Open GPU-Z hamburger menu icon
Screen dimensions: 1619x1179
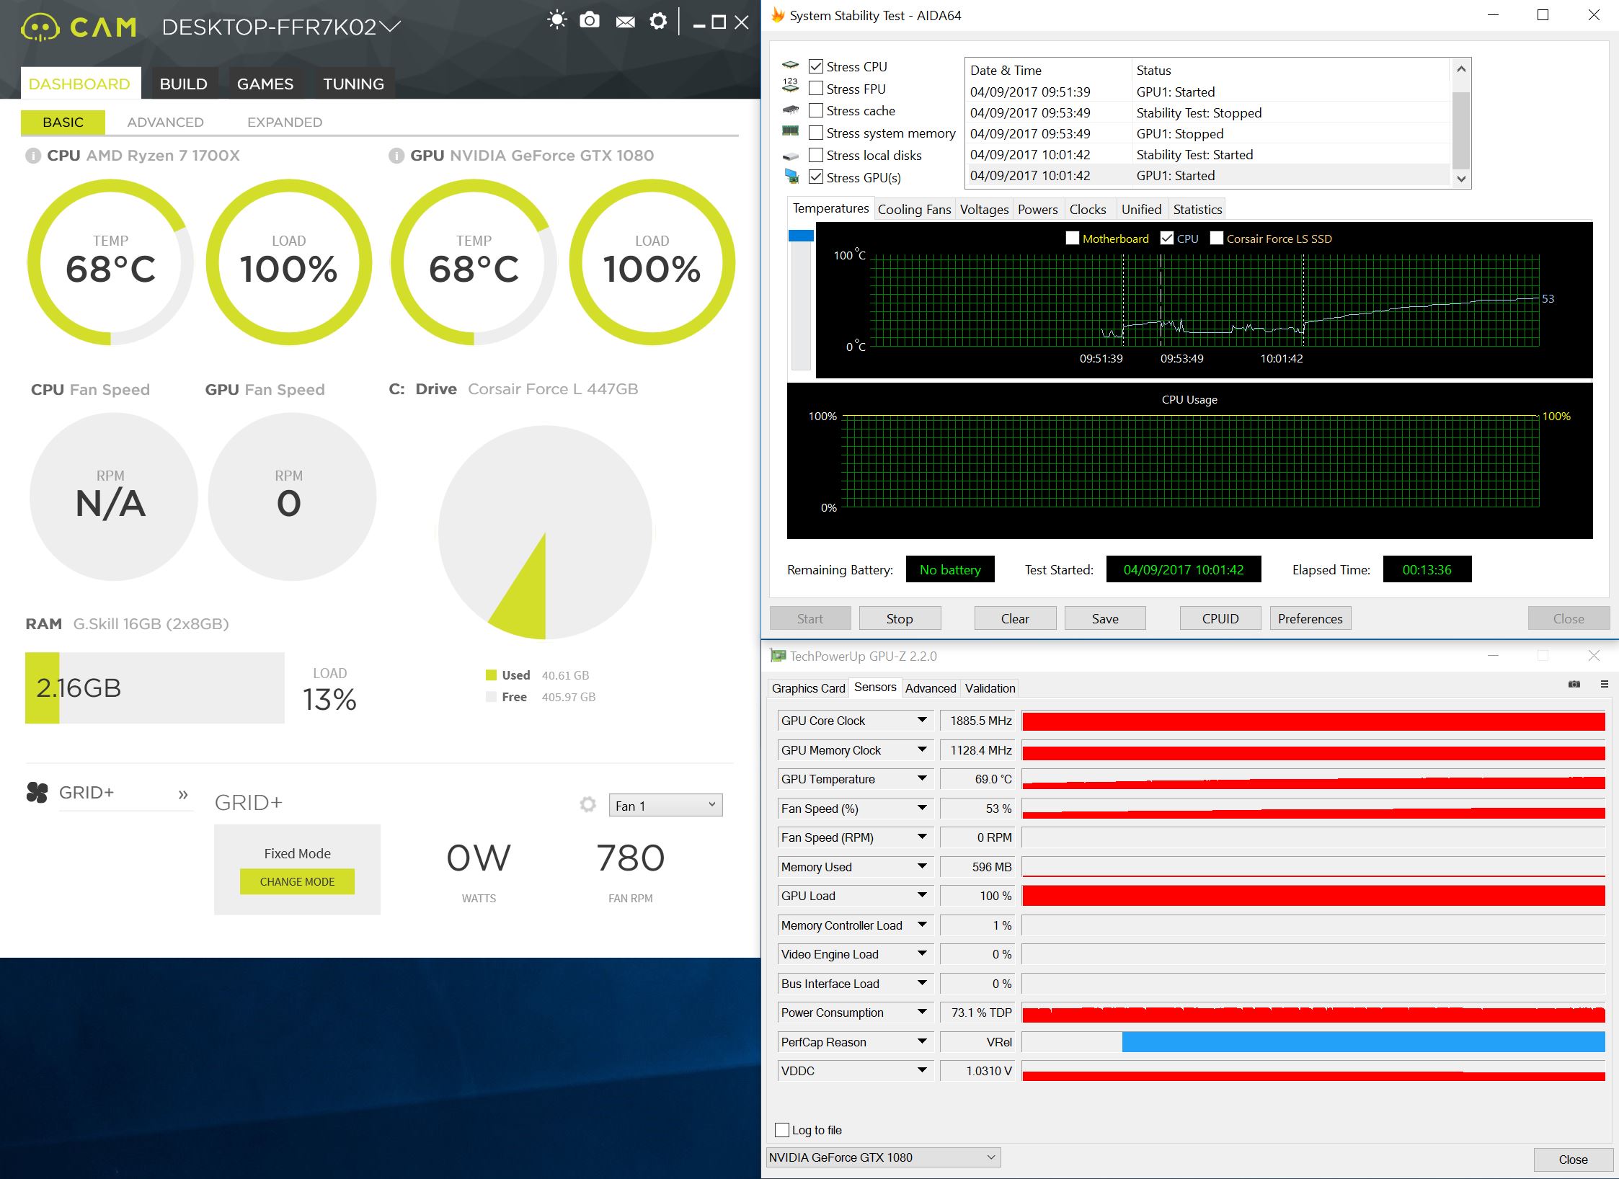1604,684
